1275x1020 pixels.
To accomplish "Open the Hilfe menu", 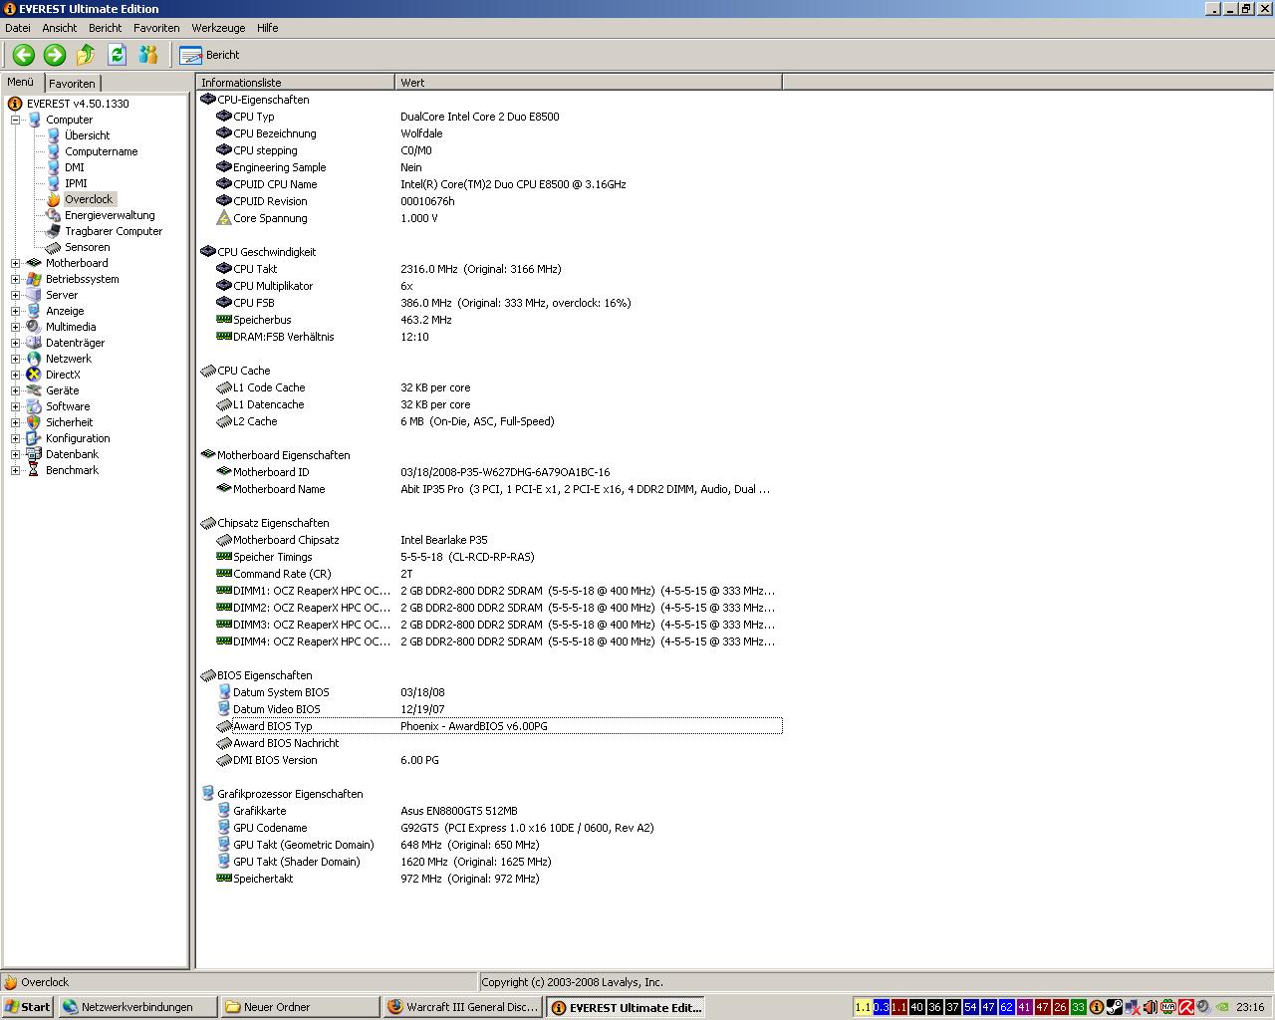I will point(268,28).
